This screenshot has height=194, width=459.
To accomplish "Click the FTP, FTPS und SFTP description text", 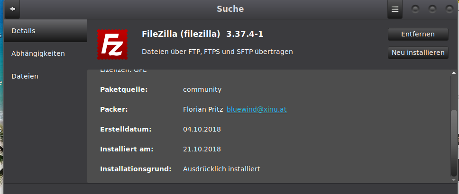I will click(217, 51).
